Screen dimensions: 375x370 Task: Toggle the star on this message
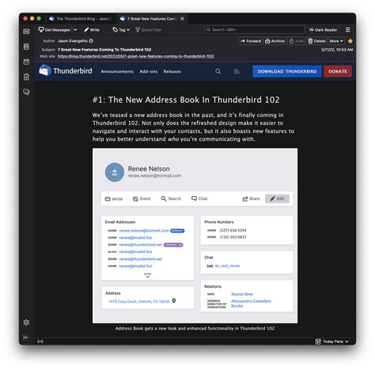[350, 41]
